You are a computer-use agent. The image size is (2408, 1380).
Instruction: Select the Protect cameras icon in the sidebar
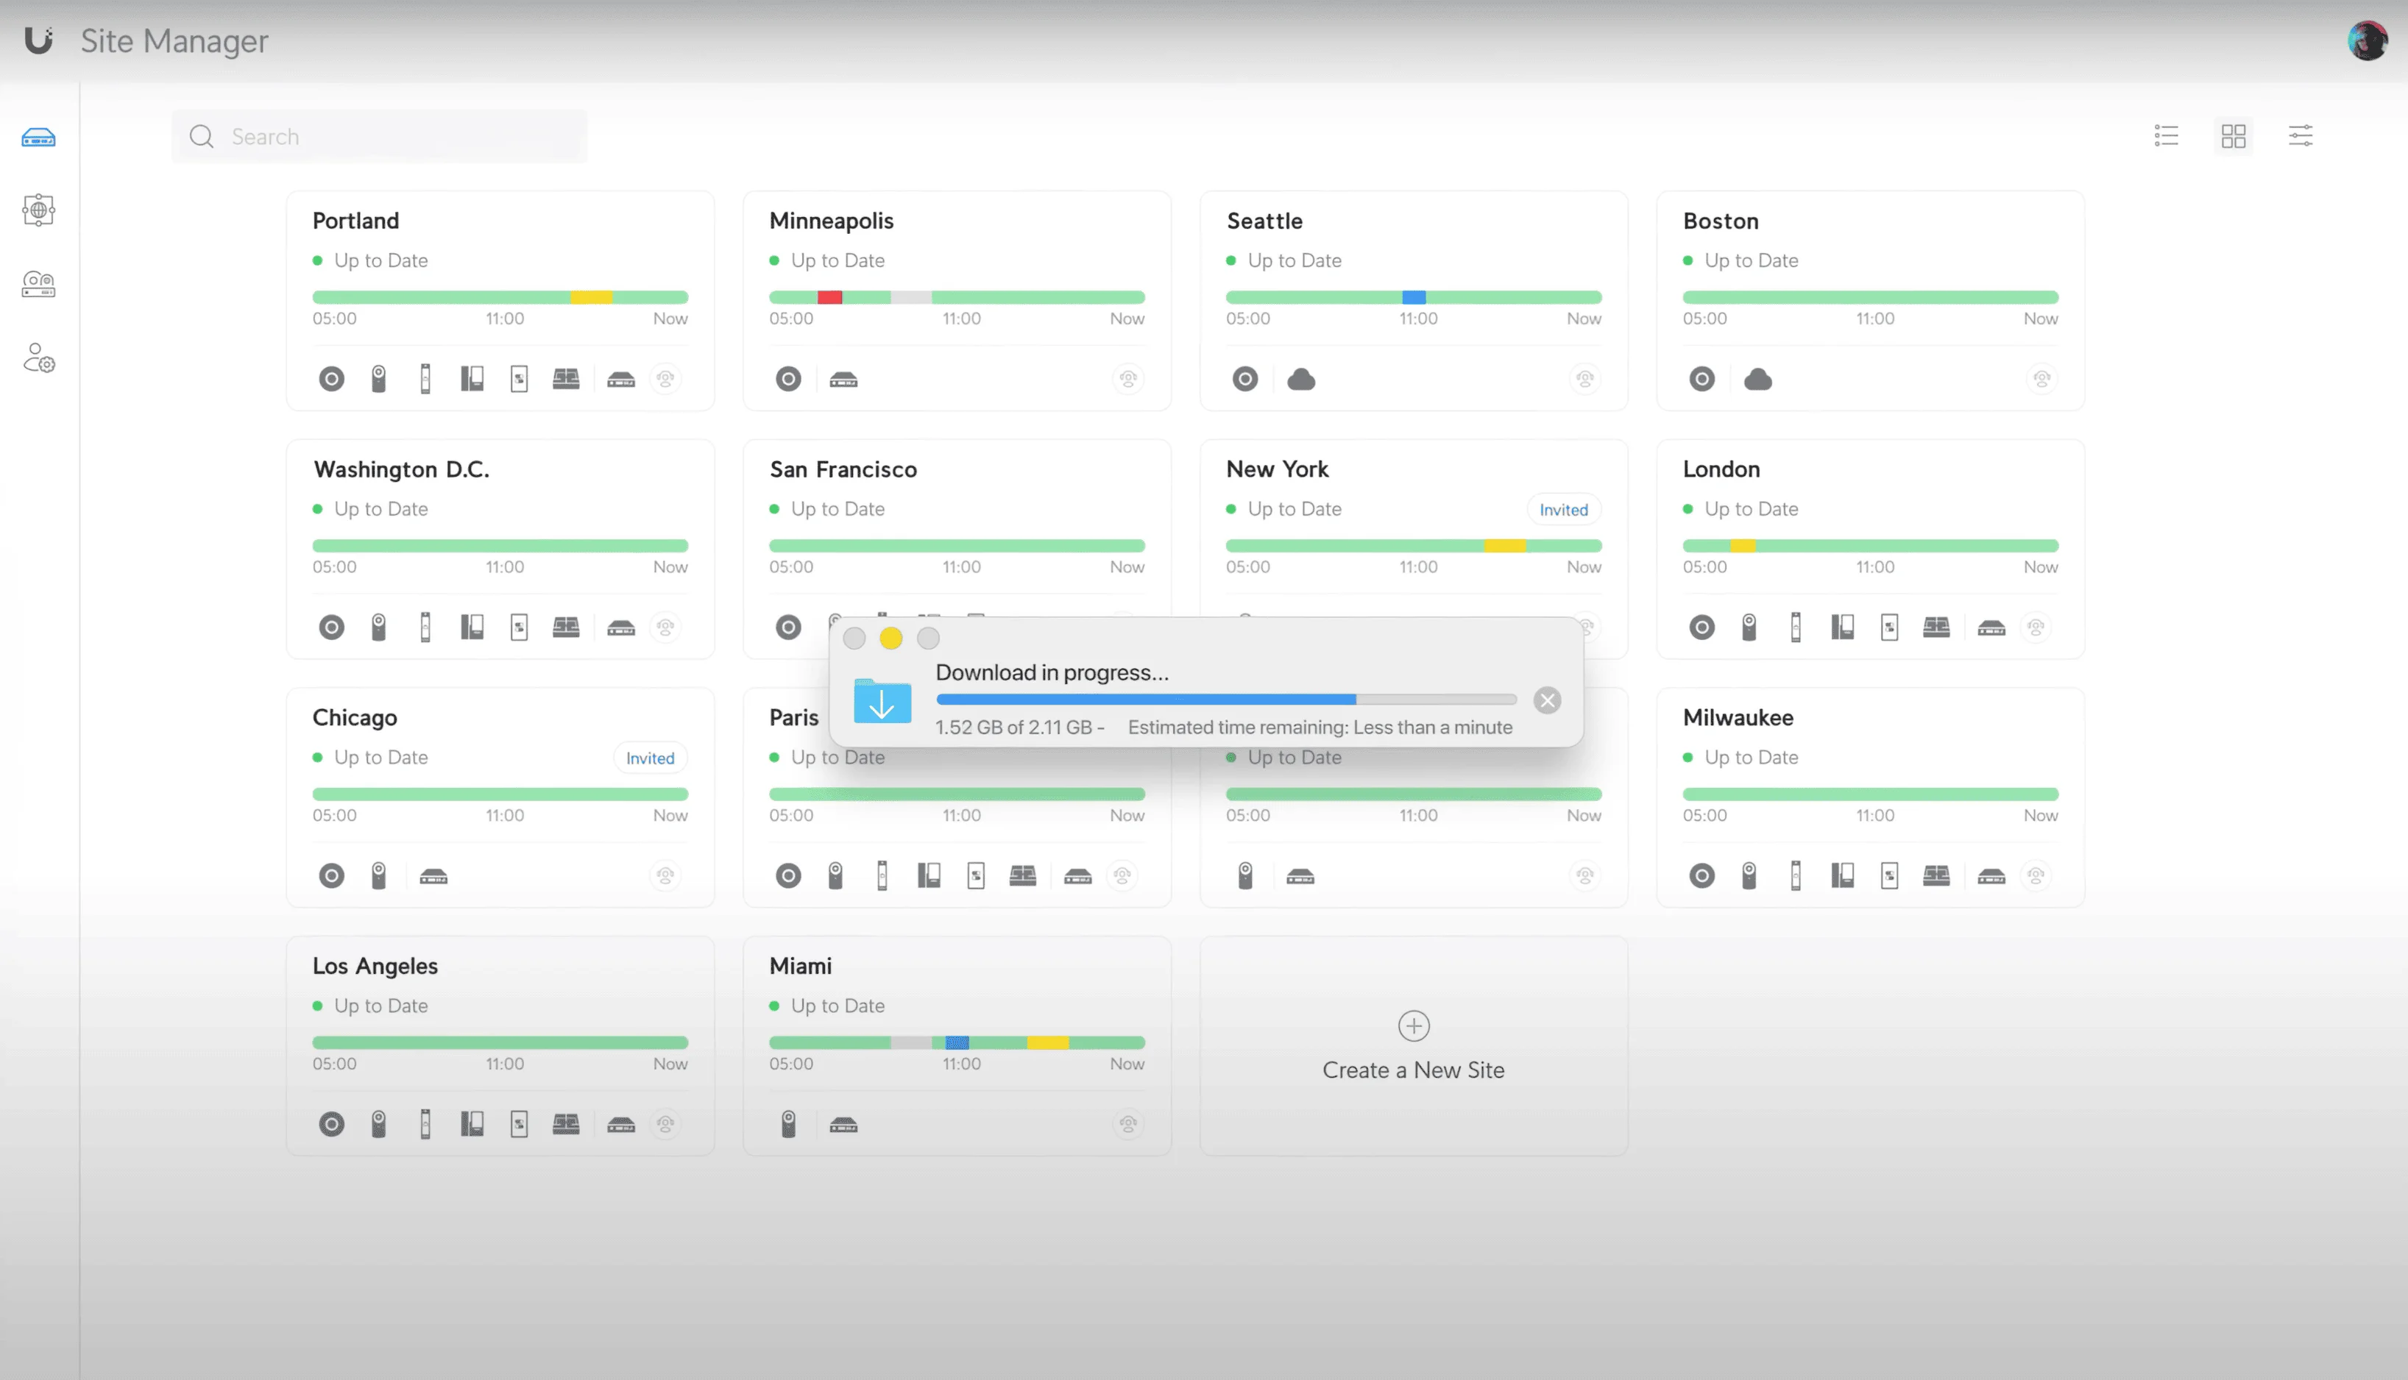tap(38, 285)
